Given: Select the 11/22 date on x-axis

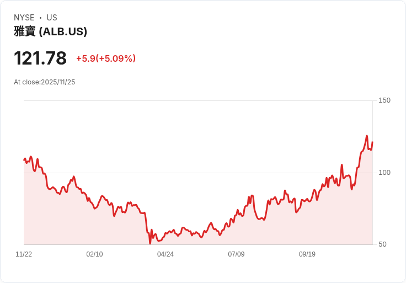Looking at the screenshot, I should pos(24,254).
